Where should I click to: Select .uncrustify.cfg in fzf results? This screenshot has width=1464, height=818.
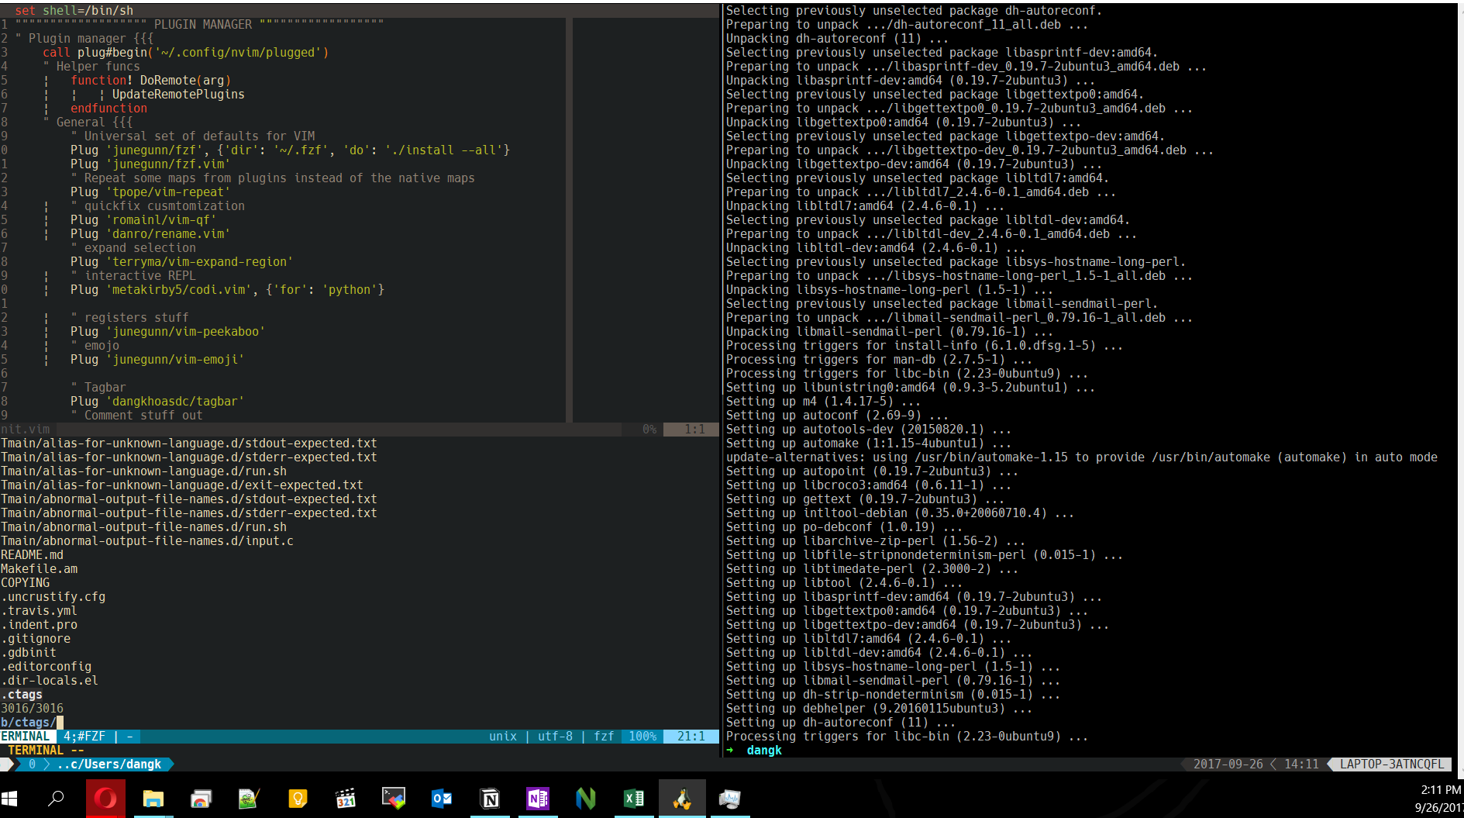tap(53, 597)
